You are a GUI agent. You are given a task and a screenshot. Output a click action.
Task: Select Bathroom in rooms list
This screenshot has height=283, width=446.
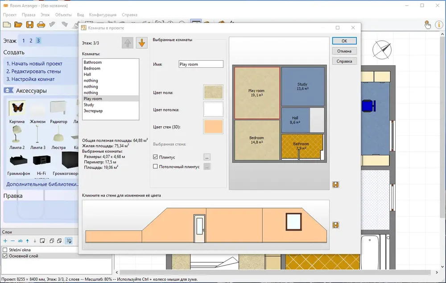coord(110,62)
